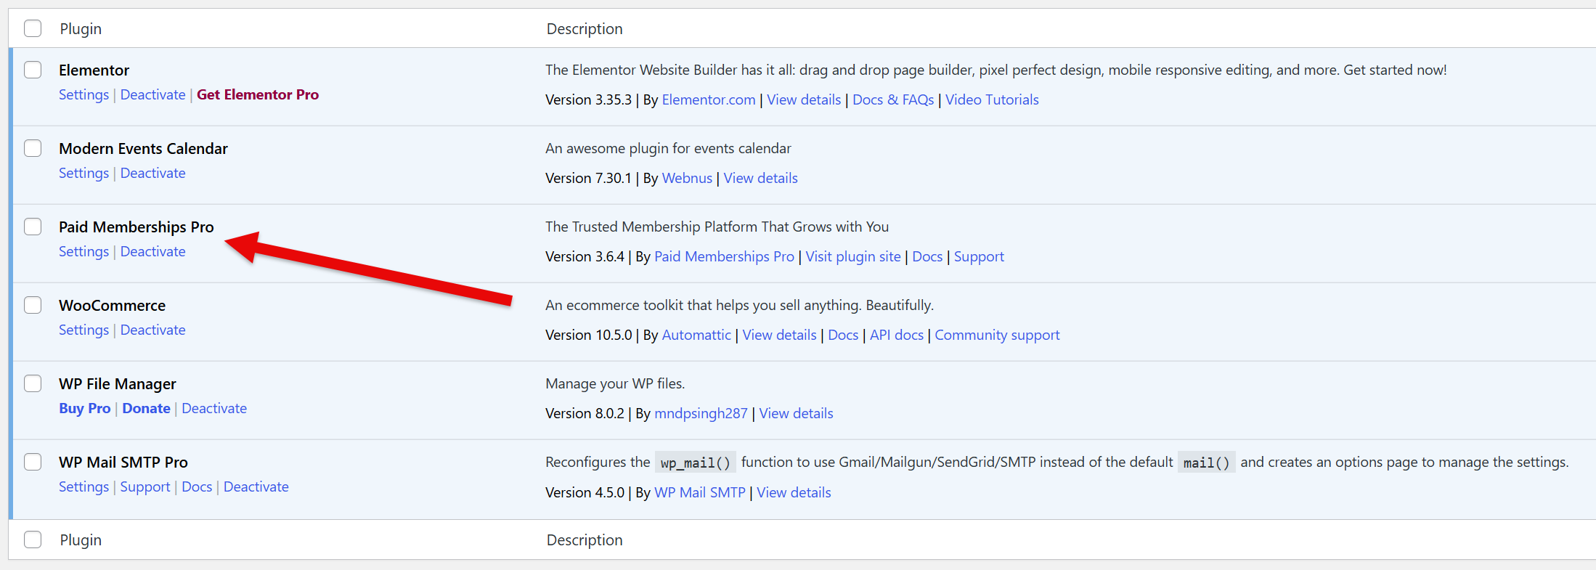Screen dimensions: 1596x570
Task: Open Get Elementor Pro link
Action: point(258,94)
